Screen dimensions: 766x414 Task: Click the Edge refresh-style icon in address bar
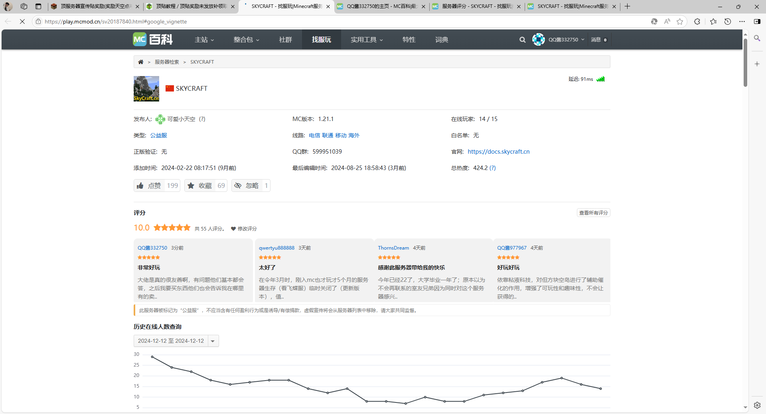654,21
